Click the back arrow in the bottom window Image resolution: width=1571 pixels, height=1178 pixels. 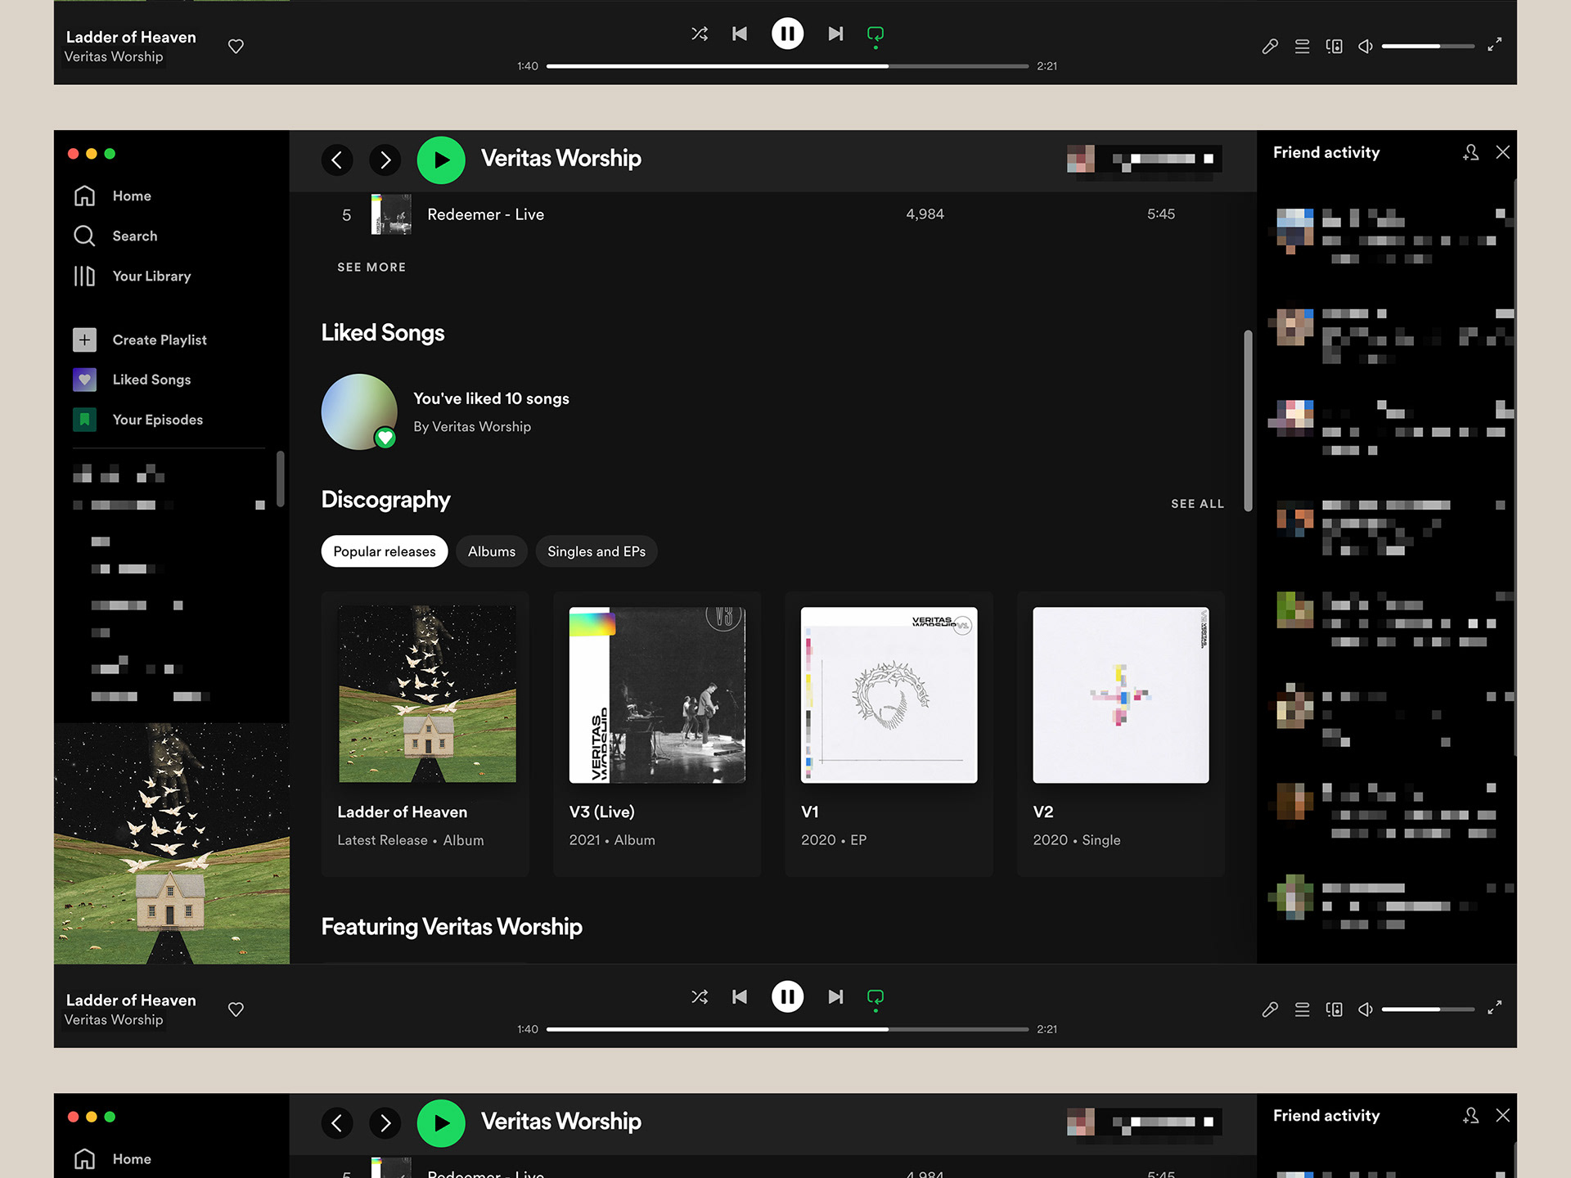[337, 1123]
